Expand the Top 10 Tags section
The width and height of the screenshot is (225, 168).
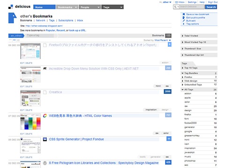[199, 68]
